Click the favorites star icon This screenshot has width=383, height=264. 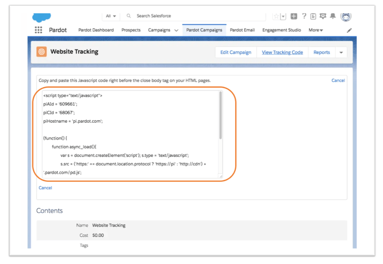pyautogui.click(x=276, y=17)
